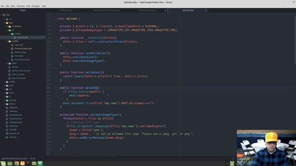Open truth.sql in the project tree
The height and width of the screenshot is (166, 296).
[x=12, y=137]
